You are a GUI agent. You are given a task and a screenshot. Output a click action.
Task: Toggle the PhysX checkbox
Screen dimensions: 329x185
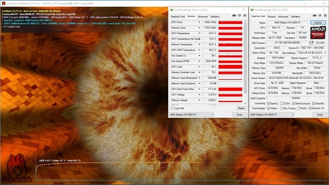(299, 108)
